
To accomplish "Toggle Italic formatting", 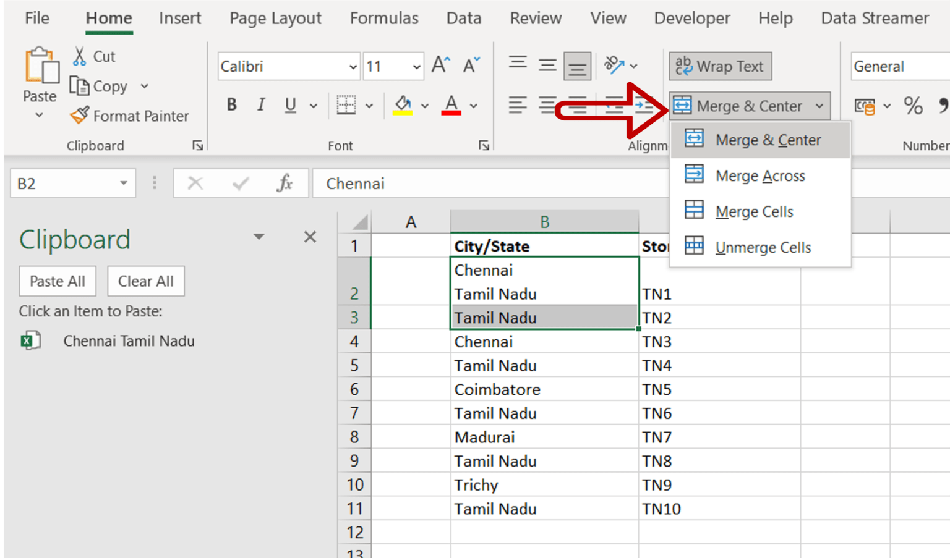I will coord(260,105).
